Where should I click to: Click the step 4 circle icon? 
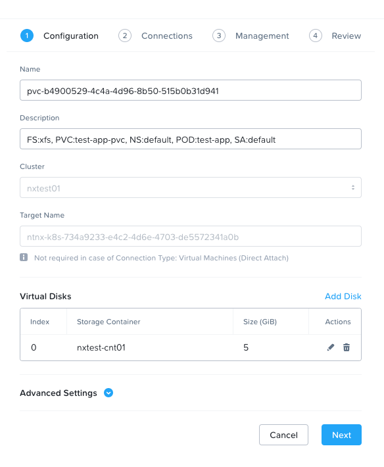point(315,36)
